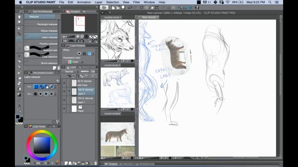
Task: Select the Gradient tool in toolbox
Action: [19, 95]
